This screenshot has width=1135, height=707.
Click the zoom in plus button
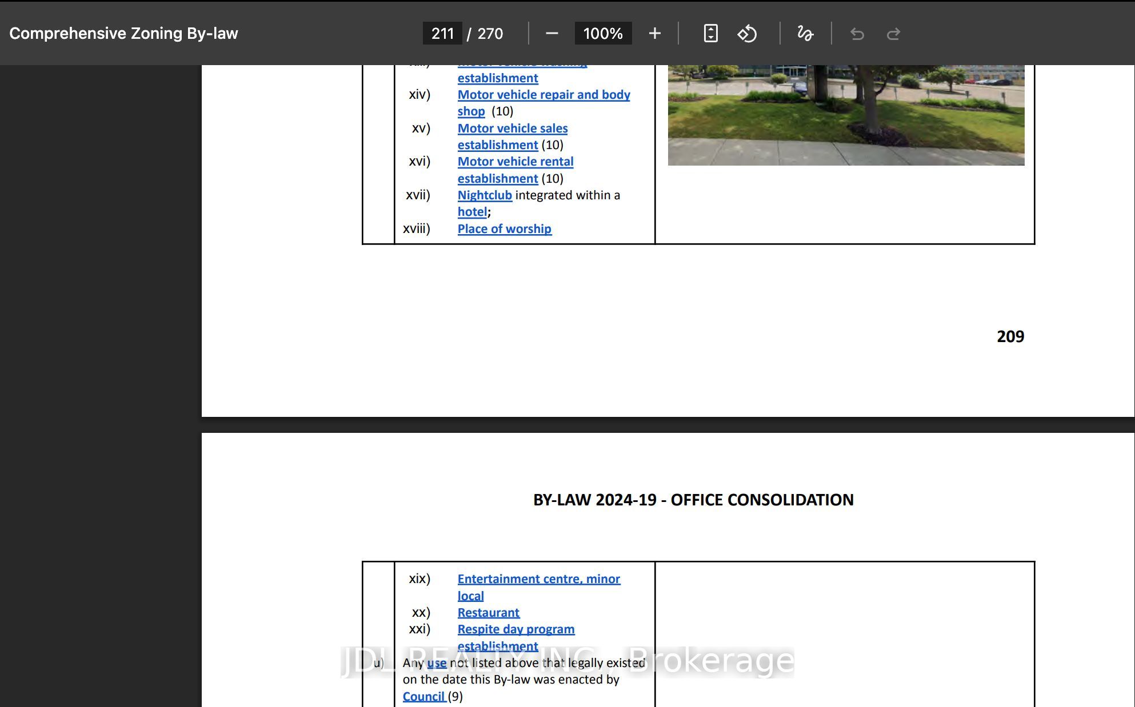pos(655,34)
